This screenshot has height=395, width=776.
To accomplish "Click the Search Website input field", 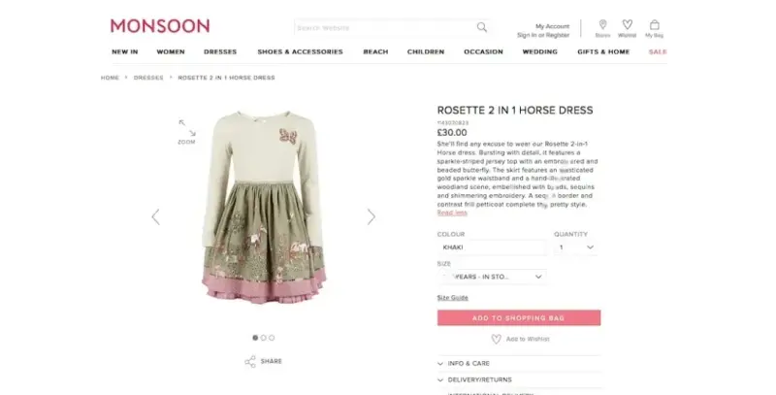I will [x=384, y=28].
